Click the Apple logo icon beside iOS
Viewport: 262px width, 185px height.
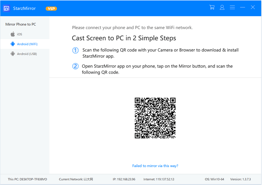click(x=13, y=34)
